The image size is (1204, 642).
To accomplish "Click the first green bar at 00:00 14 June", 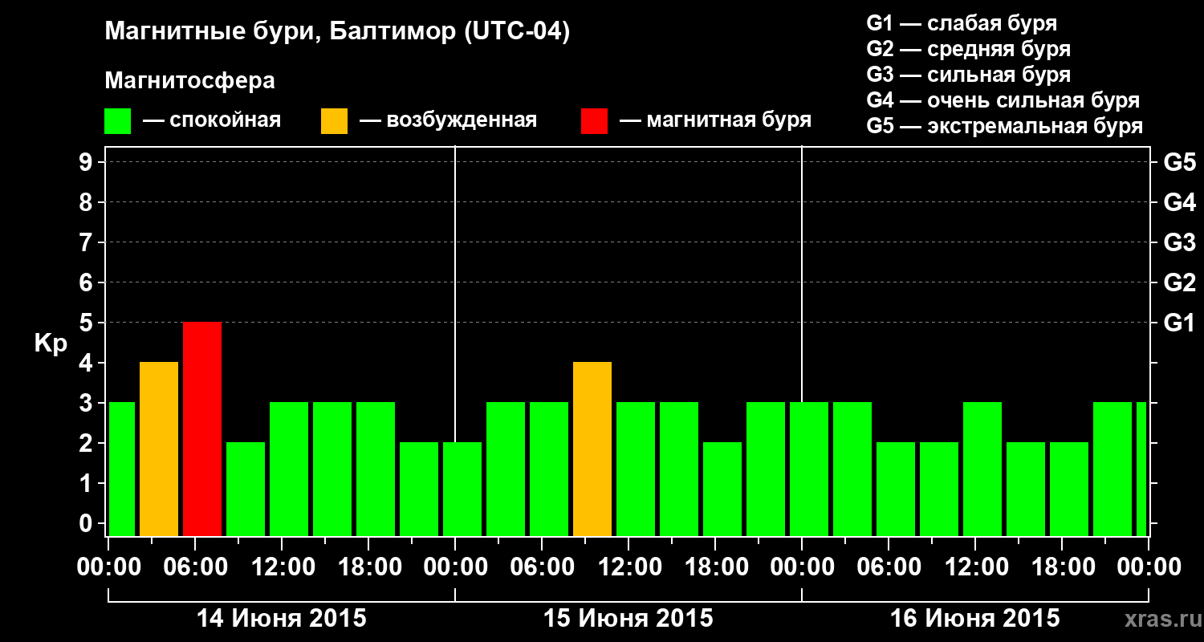I will coord(122,469).
